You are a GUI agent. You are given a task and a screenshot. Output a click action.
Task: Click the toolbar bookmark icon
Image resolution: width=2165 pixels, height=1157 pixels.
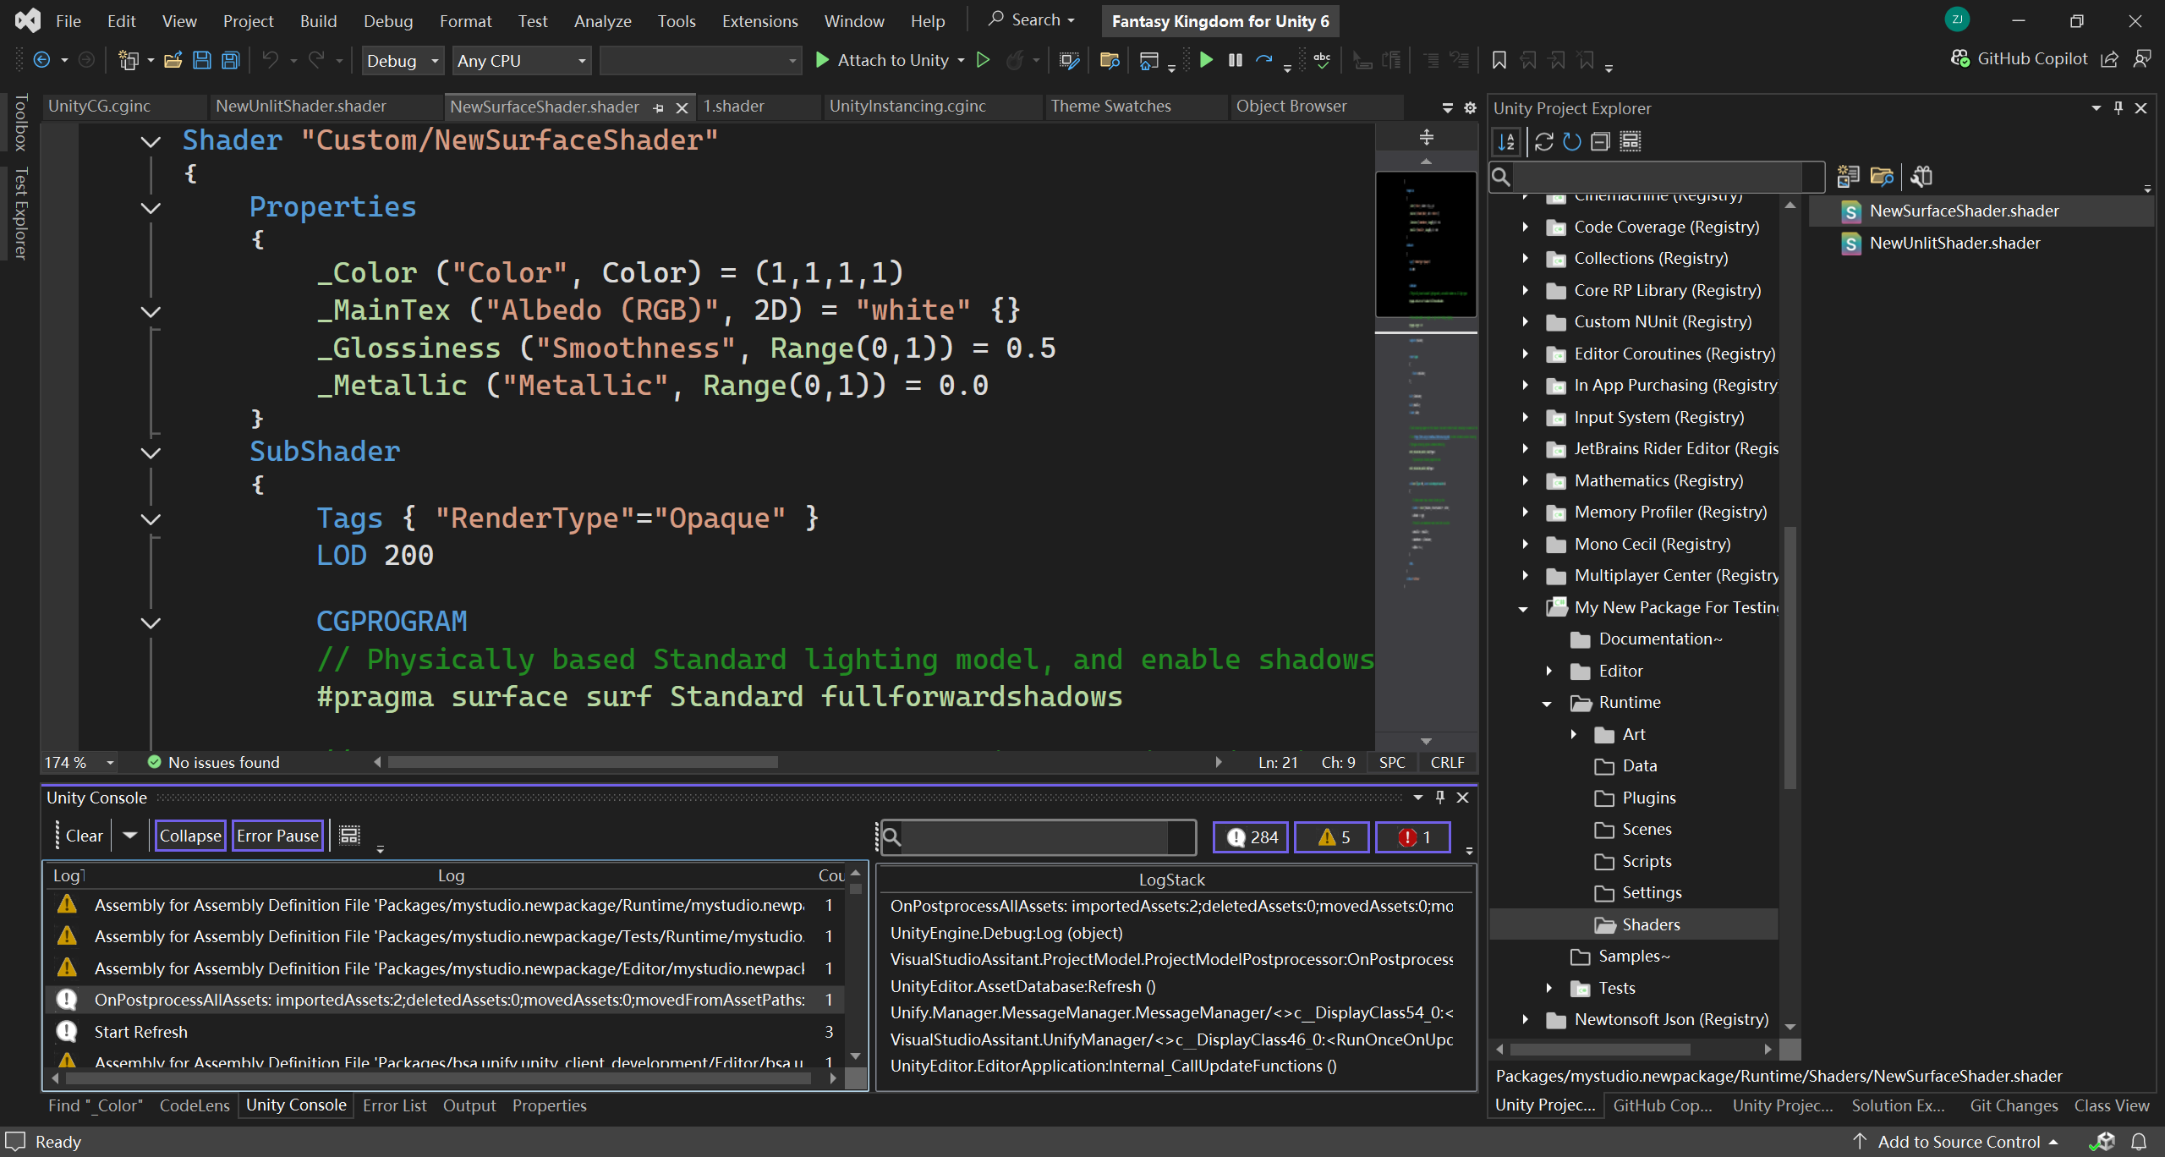click(x=1499, y=60)
